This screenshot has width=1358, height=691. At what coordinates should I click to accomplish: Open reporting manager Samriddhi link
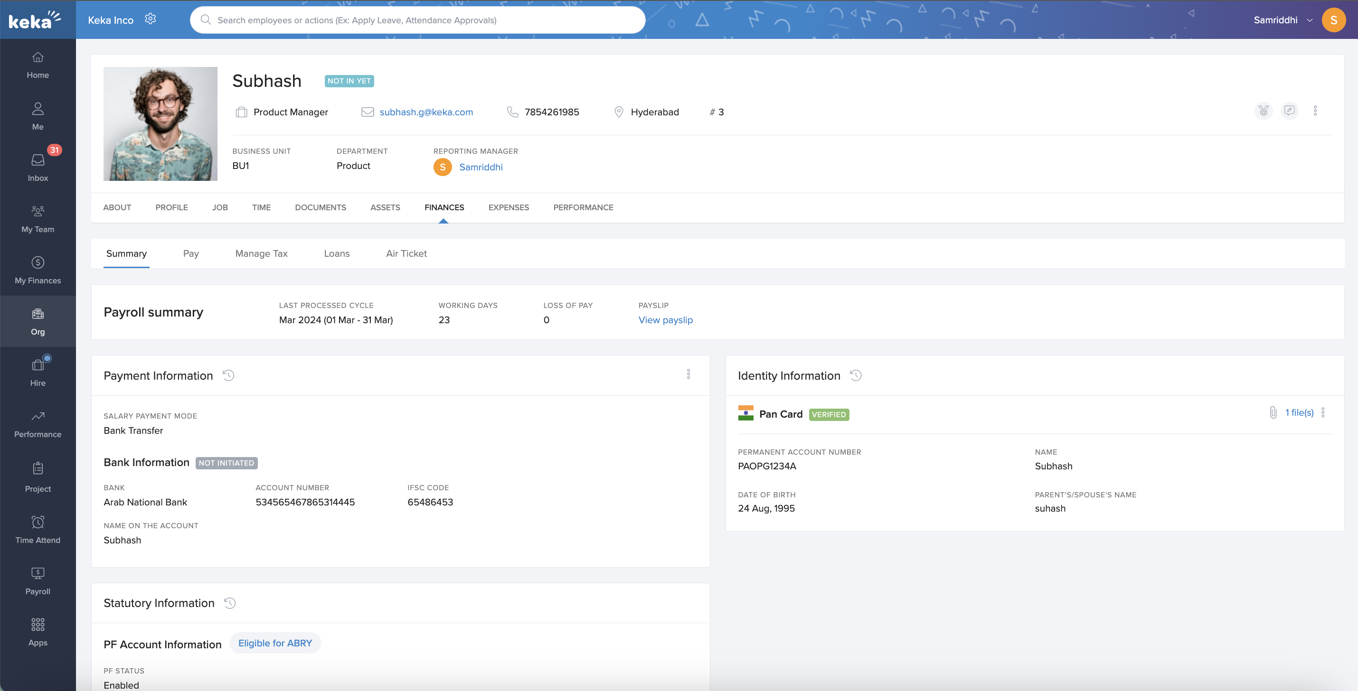pyautogui.click(x=480, y=167)
